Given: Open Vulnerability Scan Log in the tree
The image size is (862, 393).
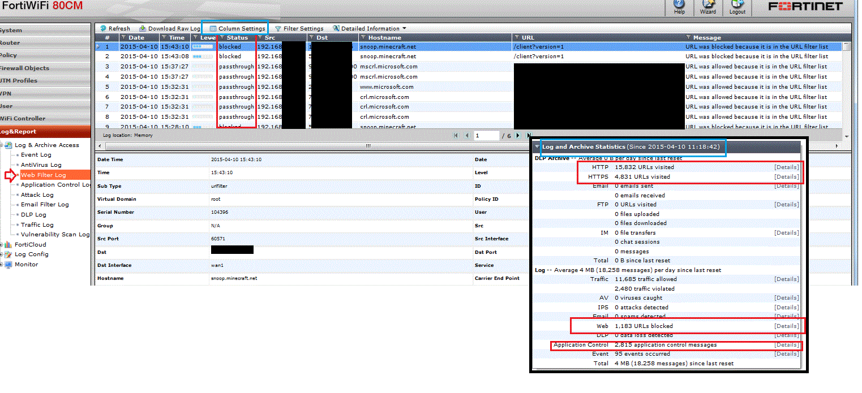Looking at the screenshot, I should 55,234.
